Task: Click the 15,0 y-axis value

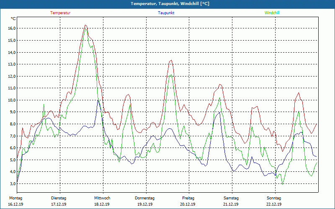Action: coord(12,40)
